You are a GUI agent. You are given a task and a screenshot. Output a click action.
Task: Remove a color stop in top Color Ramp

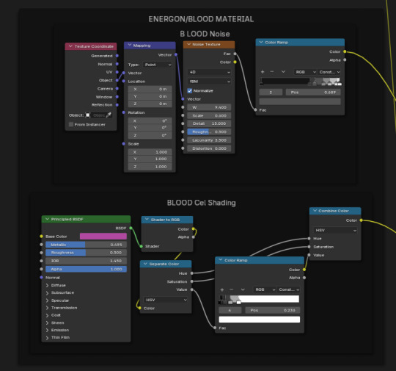272,72
